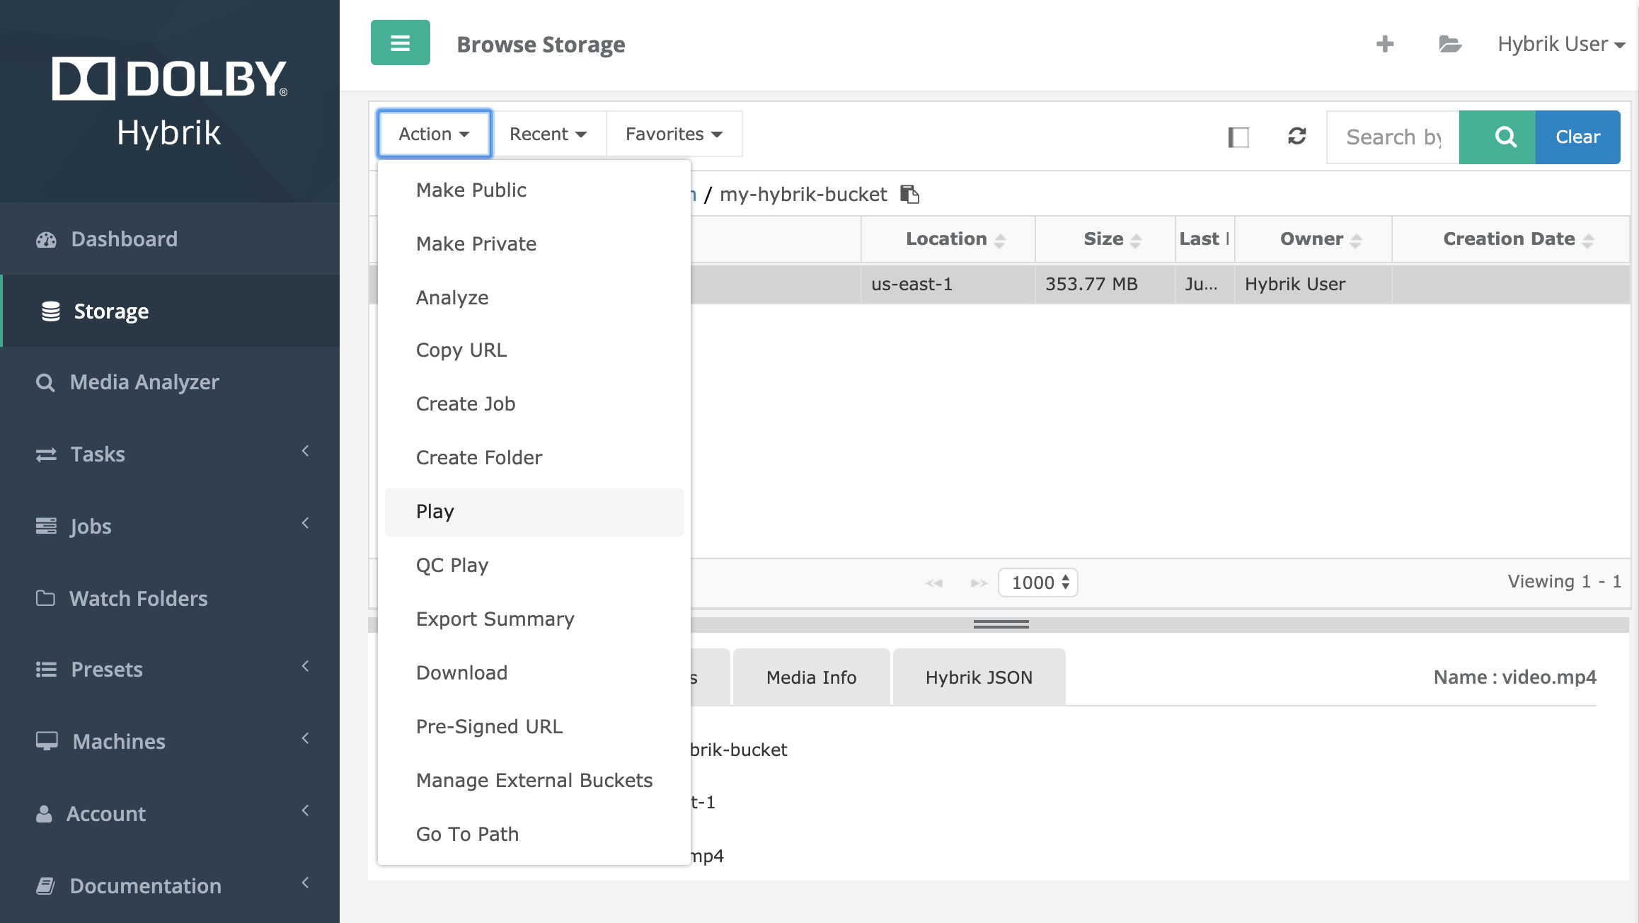Toggle the green hamburger menu button
Viewport: 1639px width, 923px height.
tap(400, 43)
